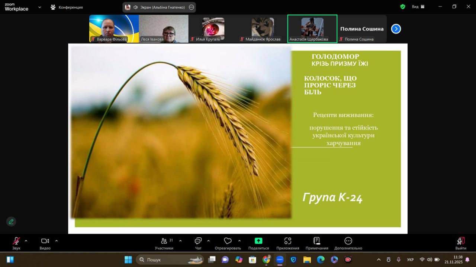Open the Чат chat panel
This screenshot has width=476, height=267.
198,243
